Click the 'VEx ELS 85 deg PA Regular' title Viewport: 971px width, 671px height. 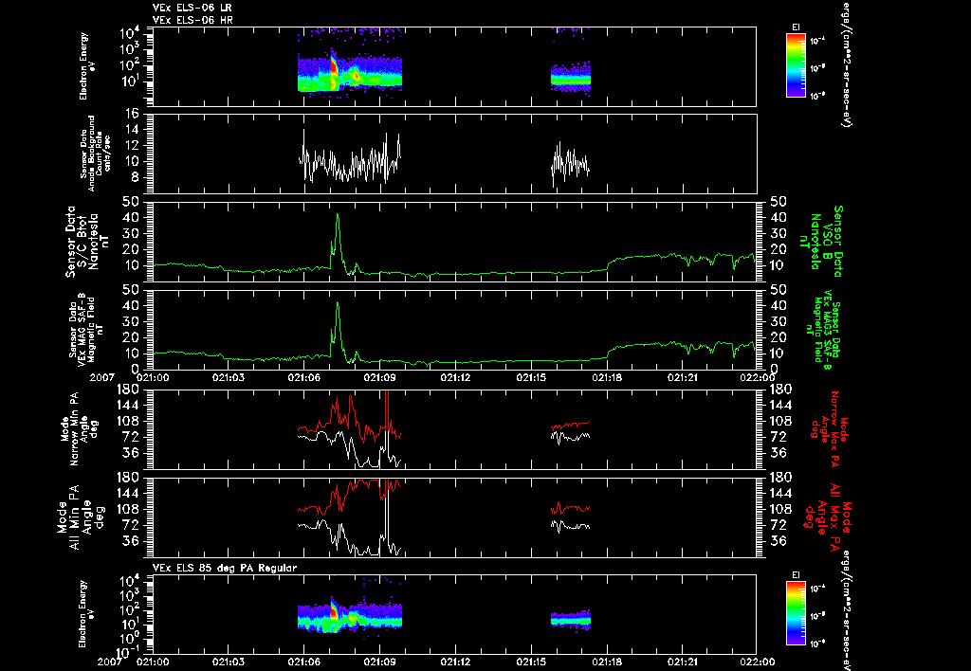click(224, 568)
